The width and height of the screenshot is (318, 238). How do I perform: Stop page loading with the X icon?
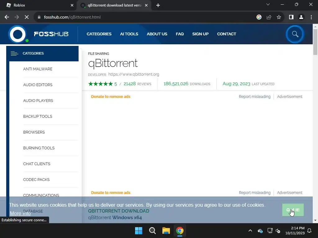27,17
